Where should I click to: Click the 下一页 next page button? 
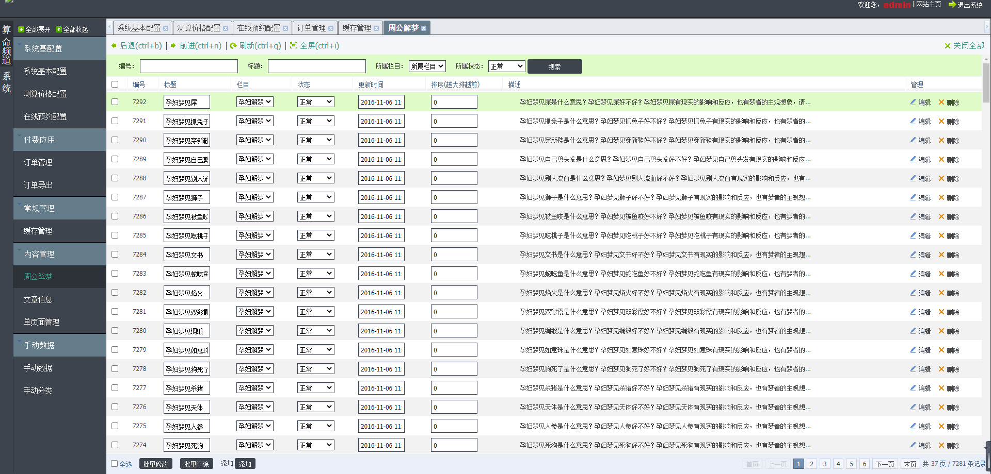click(x=885, y=464)
